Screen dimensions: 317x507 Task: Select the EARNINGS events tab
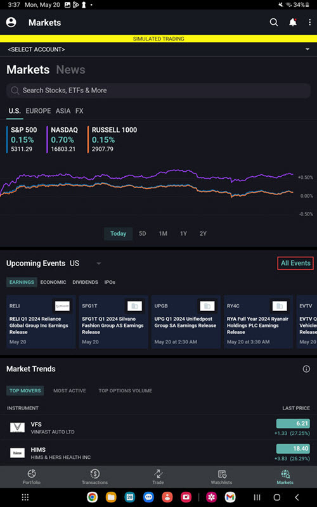[22, 282]
